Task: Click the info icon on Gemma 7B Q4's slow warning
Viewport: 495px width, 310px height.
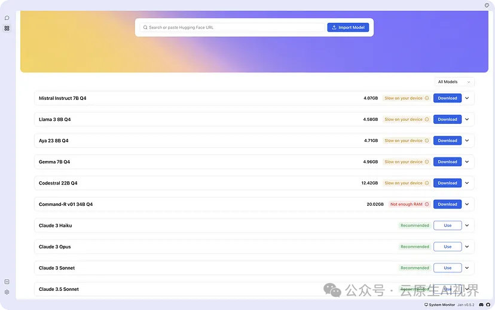Action: pyautogui.click(x=427, y=162)
